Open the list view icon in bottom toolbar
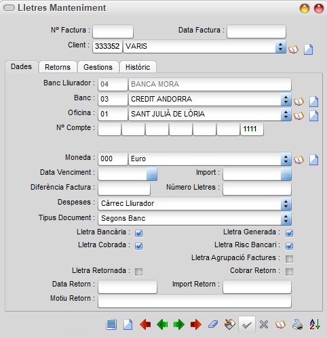 (111, 324)
